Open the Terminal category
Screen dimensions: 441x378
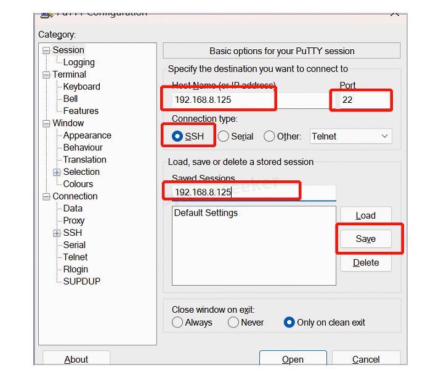point(69,74)
